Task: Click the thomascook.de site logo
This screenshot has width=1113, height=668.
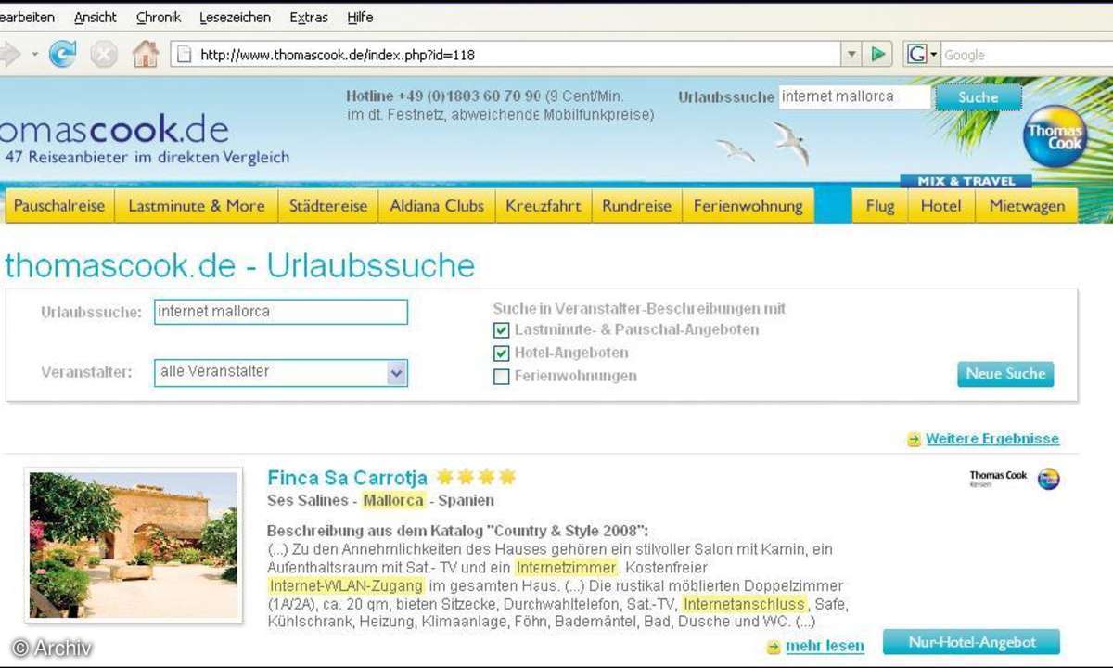Action: pyautogui.click(x=113, y=129)
